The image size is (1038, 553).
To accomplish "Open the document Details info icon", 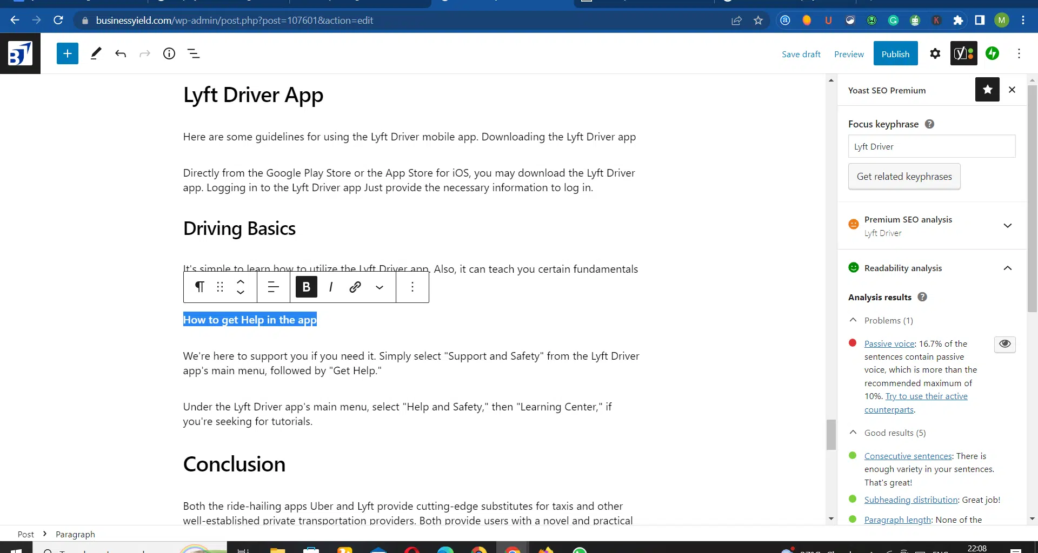I will tap(169, 53).
